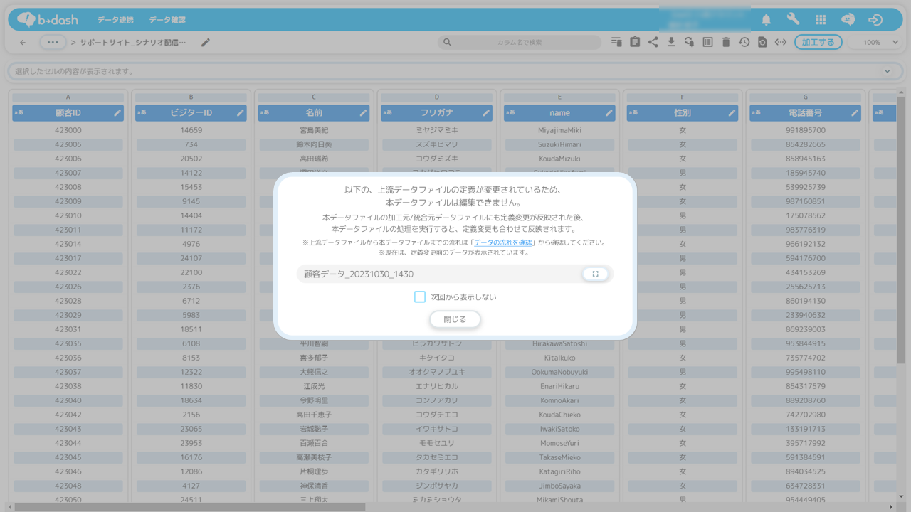Expand the selected cell content bar
The image size is (911, 512).
pyautogui.click(x=887, y=71)
